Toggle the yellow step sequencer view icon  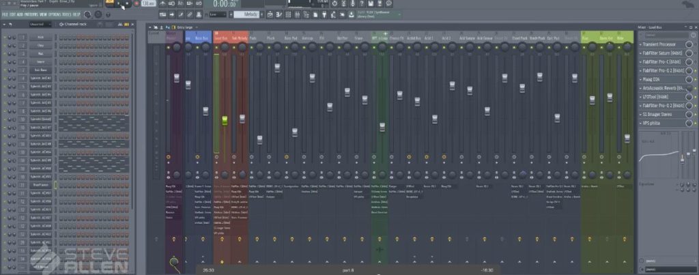click(126, 24)
